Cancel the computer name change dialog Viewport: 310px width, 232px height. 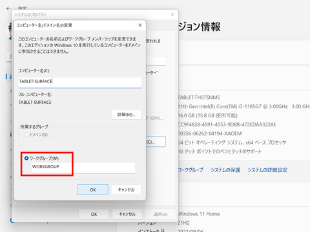(126, 189)
